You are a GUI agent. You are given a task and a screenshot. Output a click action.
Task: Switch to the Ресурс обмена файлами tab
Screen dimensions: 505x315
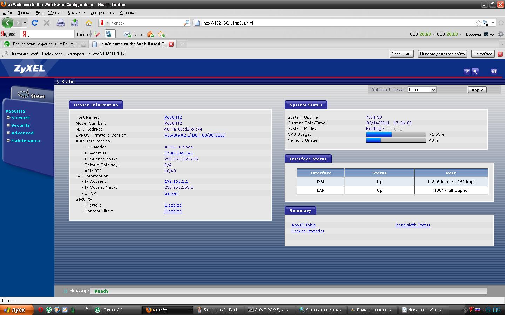coord(42,44)
